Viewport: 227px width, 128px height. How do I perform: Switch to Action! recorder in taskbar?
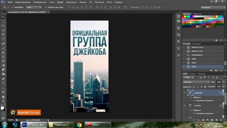click(98, 125)
